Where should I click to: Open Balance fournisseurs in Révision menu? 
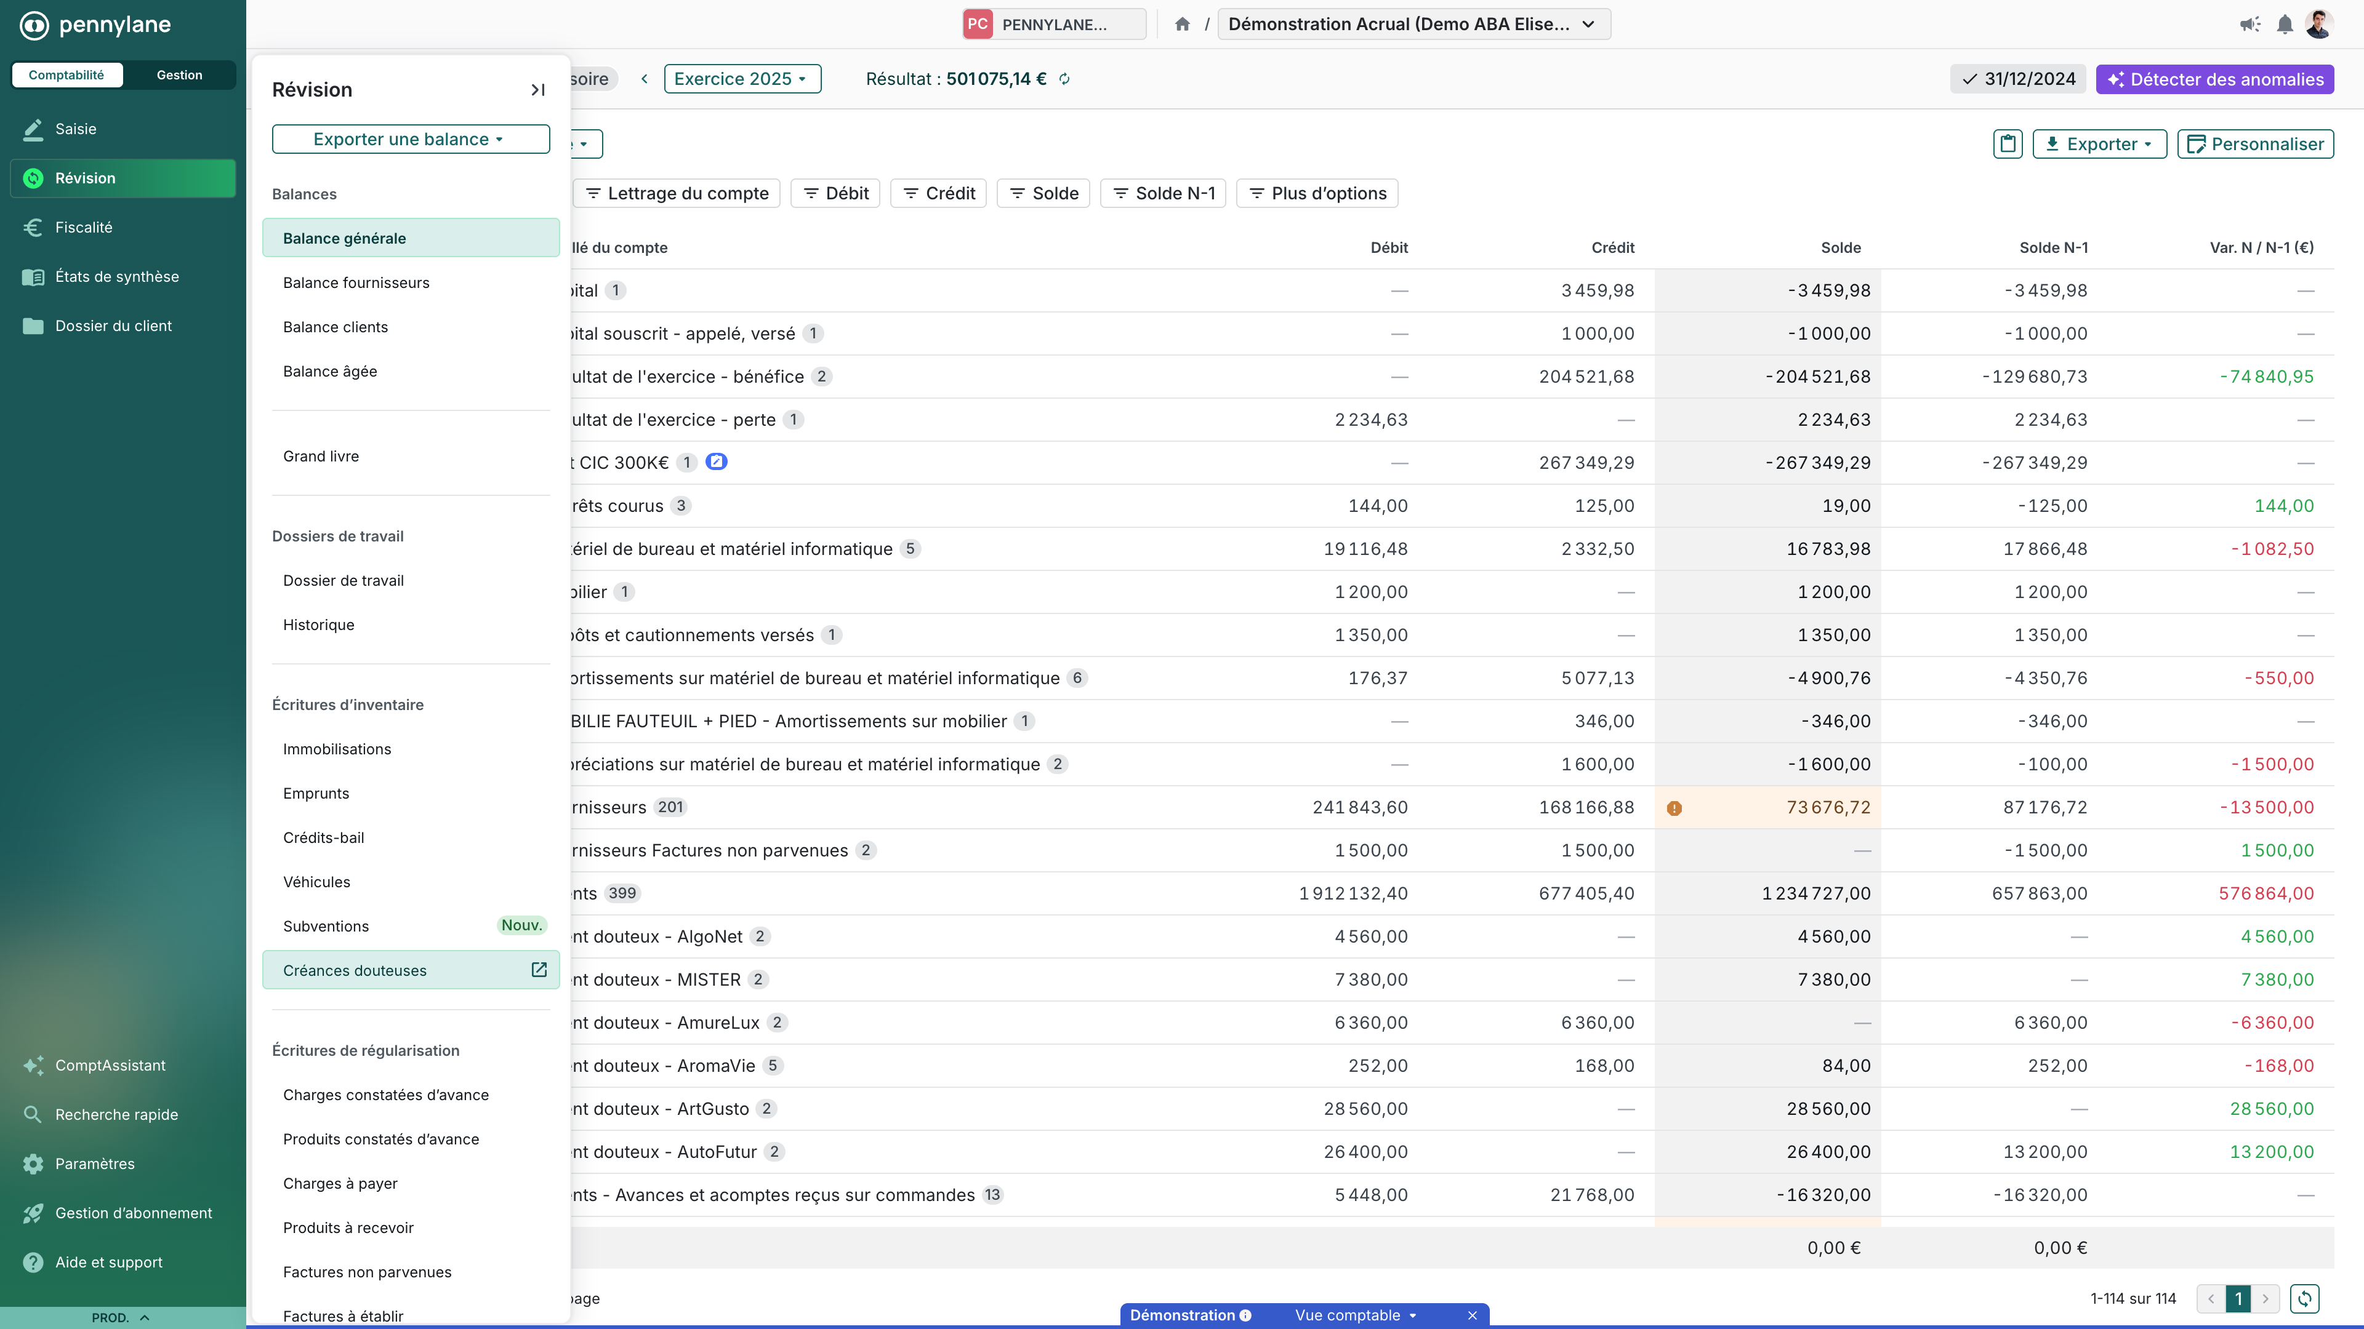[x=356, y=282]
